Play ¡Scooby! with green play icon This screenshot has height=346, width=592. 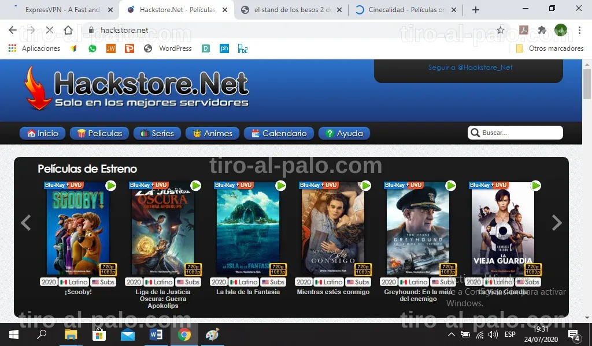(x=111, y=186)
